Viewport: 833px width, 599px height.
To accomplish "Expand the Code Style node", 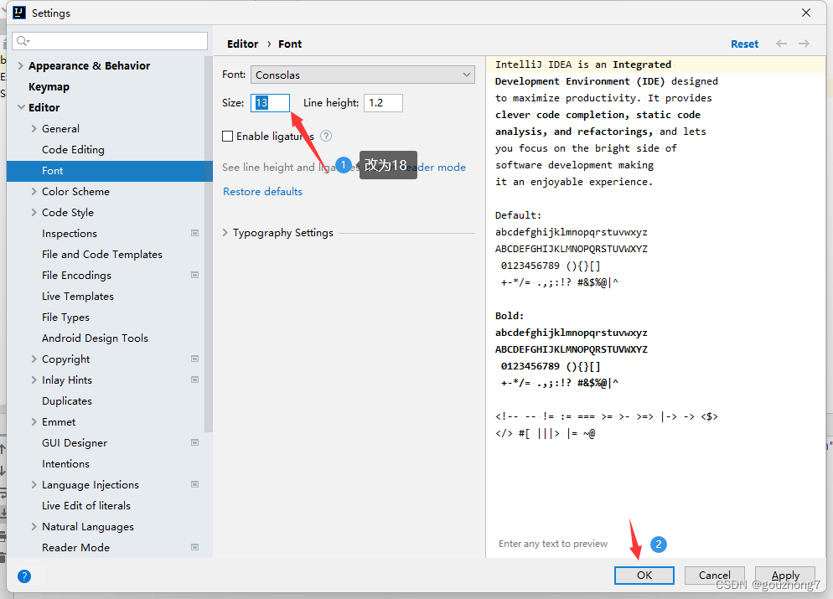I will (x=34, y=213).
